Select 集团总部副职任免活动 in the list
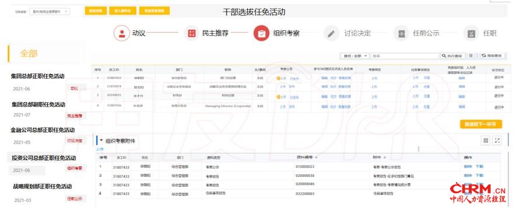513x210 pixels. (x=38, y=104)
